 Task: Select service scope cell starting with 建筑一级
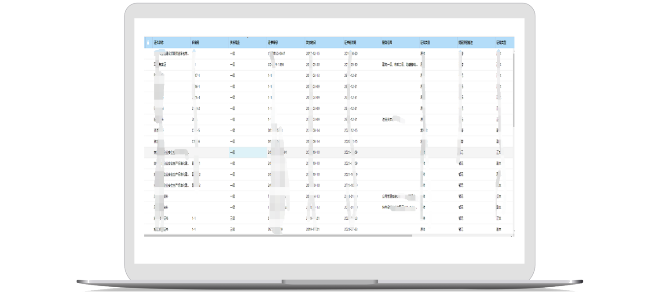pyautogui.click(x=400, y=65)
